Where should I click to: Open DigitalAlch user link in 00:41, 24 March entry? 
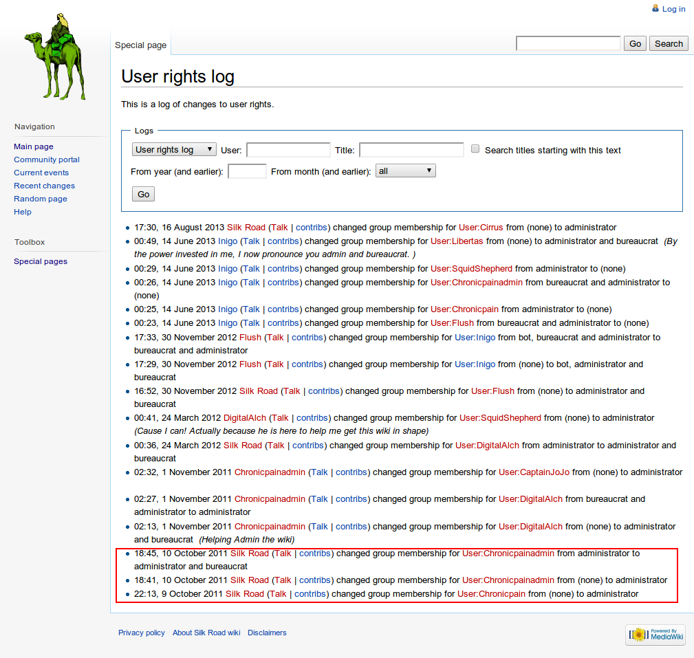245,418
